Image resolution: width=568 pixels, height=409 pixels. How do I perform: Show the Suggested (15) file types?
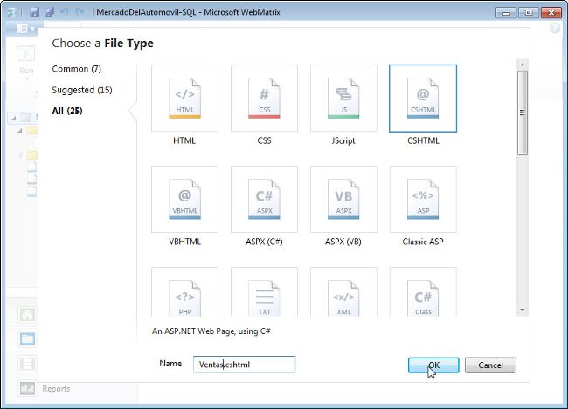coord(82,90)
